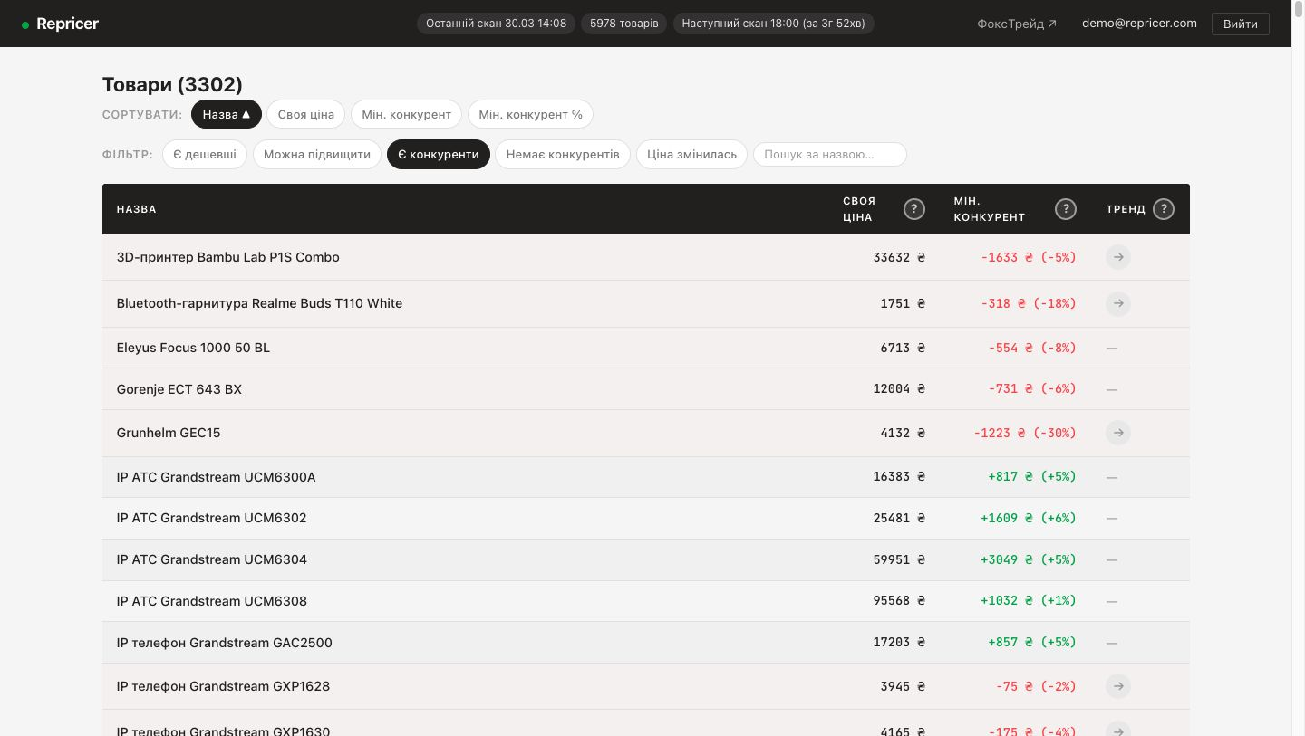Toggle the Немає конкурентів filter

563,155
